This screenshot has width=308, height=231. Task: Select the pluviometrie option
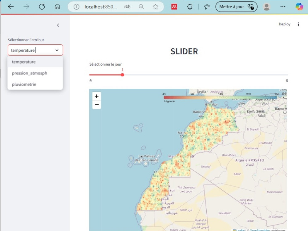[35, 84]
